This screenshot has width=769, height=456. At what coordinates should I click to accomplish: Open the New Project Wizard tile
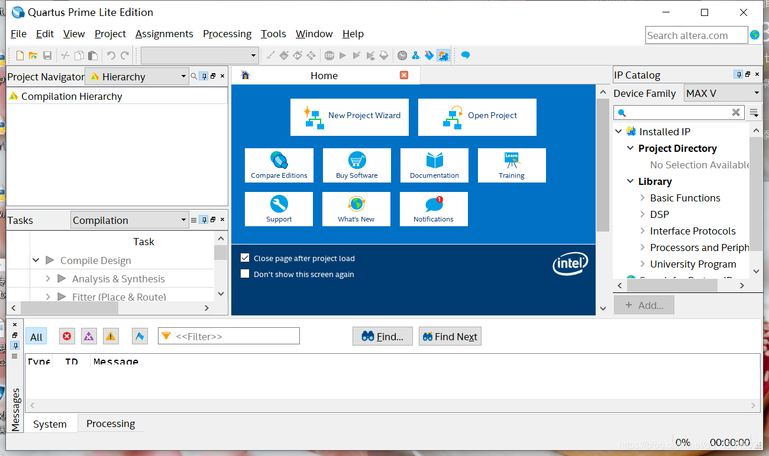click(350, 117)
